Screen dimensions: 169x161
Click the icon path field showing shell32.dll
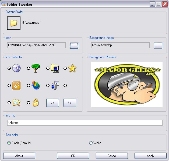[36, 45]
